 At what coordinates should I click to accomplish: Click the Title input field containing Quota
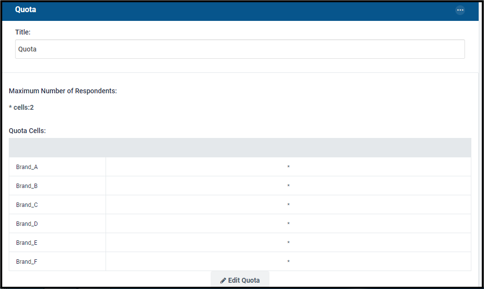(240, 49)
